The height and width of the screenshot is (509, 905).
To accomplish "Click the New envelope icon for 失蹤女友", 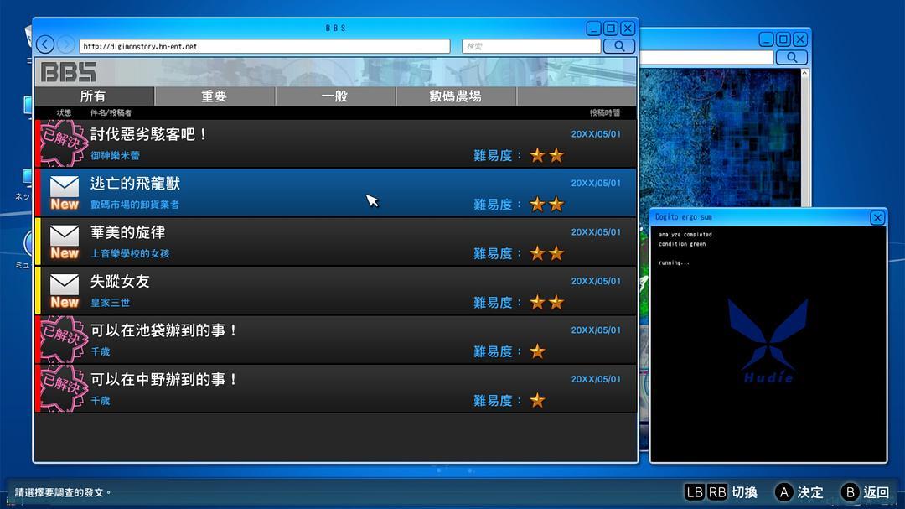I will click(x=65, y=290).
